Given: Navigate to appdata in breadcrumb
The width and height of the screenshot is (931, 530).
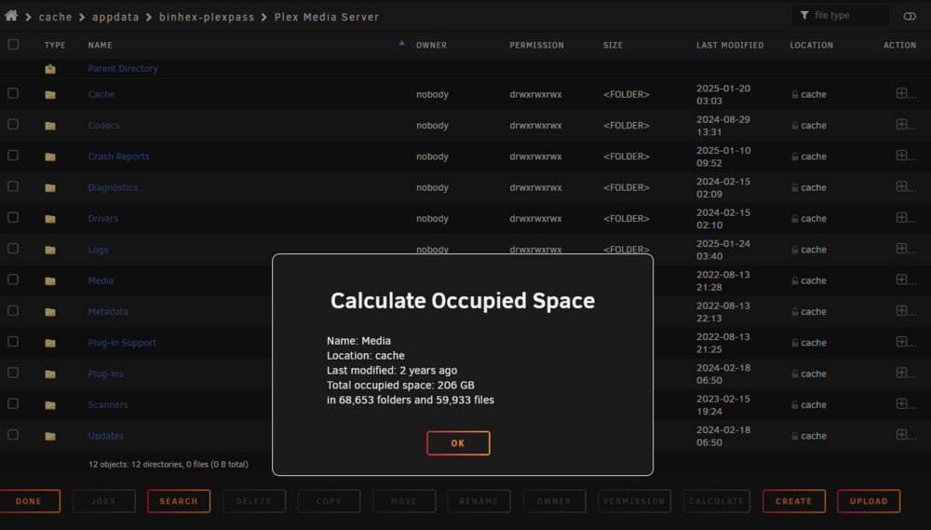Looking at the screenshot, I should [x=115, y=17].
